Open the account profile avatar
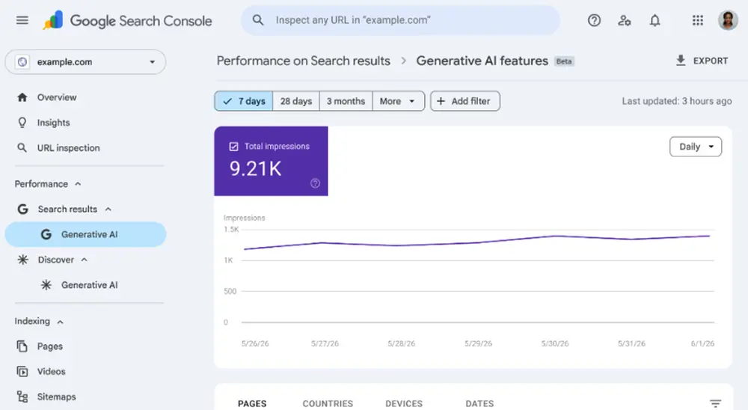 tap(728, 20)
